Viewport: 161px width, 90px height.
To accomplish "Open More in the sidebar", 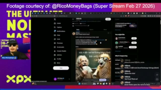I will click(x=59, y=63).
